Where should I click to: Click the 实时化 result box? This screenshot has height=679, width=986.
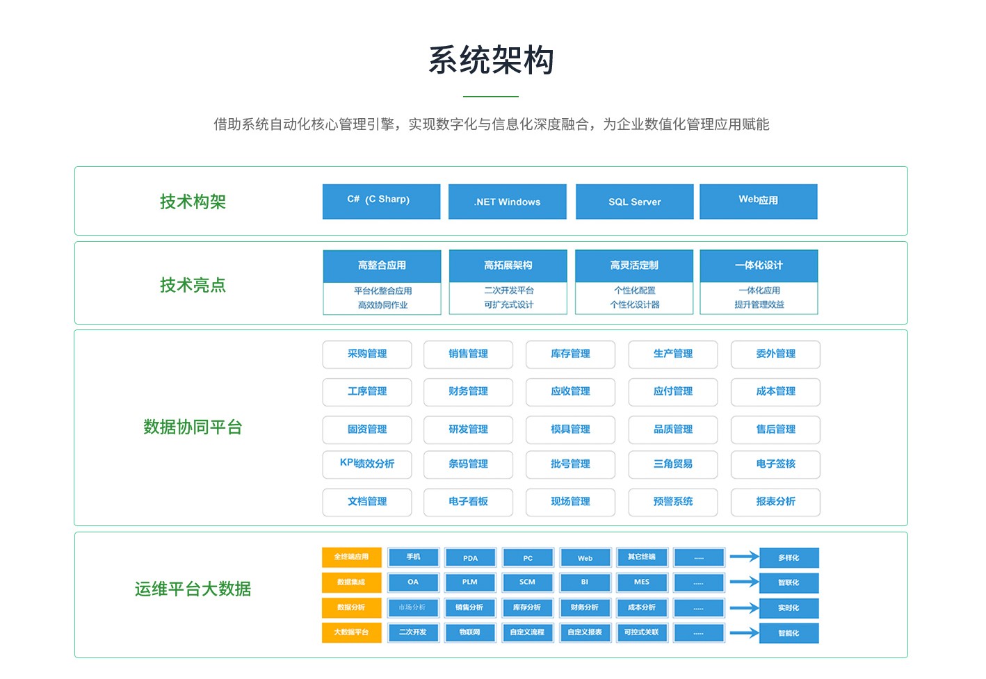click(x=789, y=608)
